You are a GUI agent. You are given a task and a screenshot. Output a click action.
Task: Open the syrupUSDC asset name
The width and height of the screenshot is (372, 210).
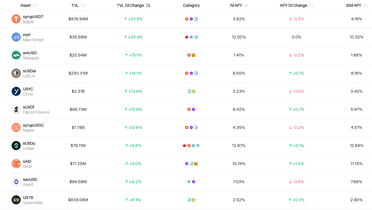(33, 125)
